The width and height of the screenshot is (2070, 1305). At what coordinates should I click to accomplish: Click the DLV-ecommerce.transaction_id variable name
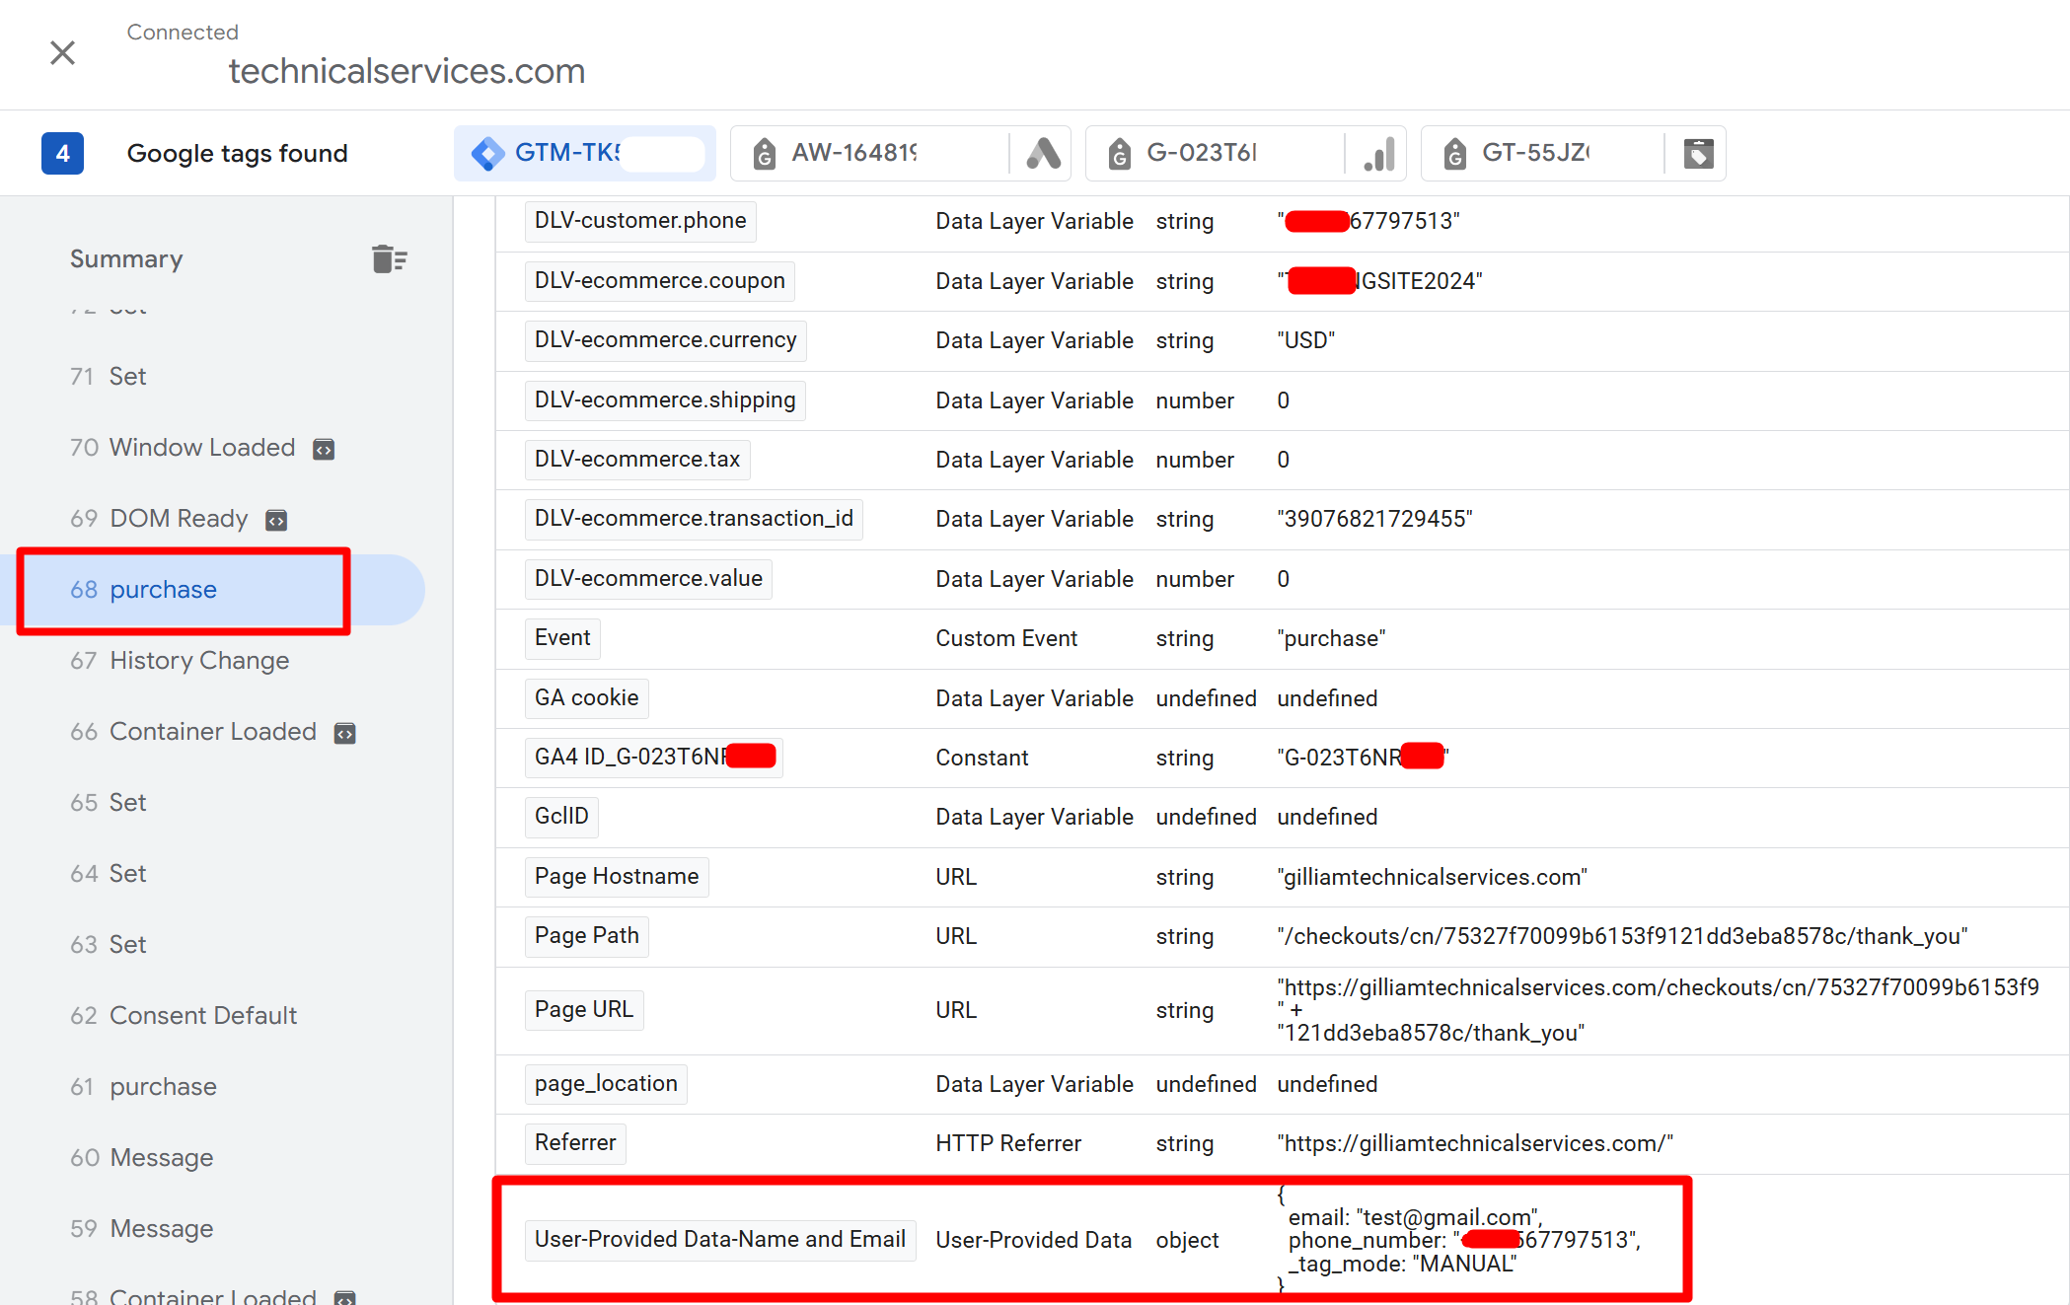(x=693, y=519)
